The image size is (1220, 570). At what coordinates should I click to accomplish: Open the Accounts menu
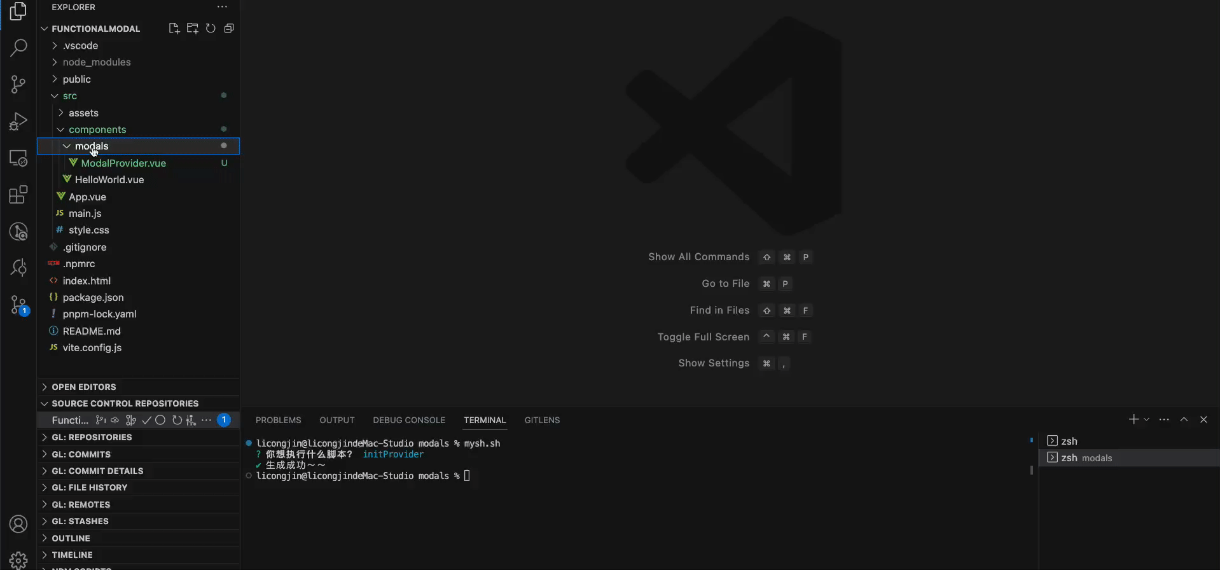[18, 524]
